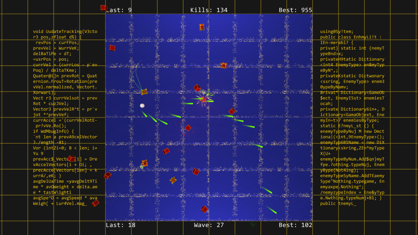Click the Best: 955 score label

(295, 10)
